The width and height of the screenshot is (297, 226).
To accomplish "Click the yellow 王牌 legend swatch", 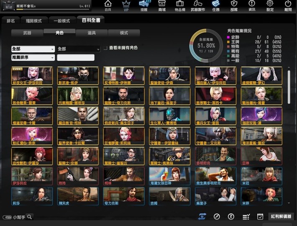I will coord(228,42).
